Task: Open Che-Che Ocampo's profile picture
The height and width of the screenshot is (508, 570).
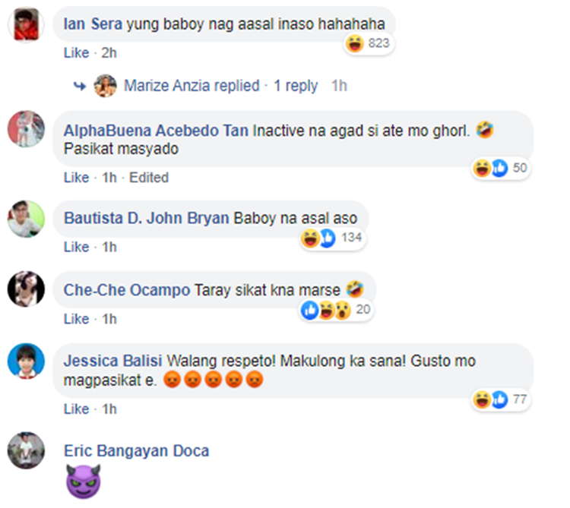Action: click(x=26, y=289)
